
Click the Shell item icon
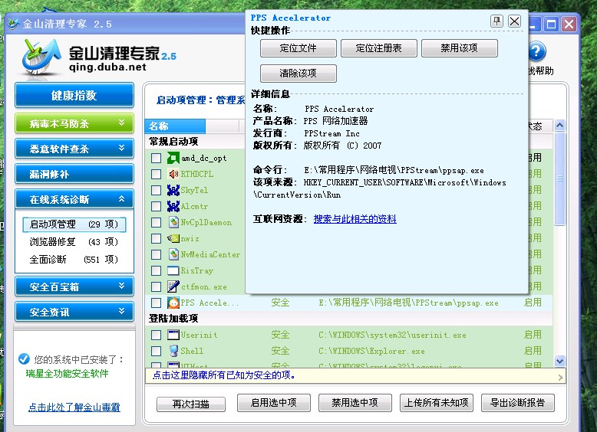point(173,351)
